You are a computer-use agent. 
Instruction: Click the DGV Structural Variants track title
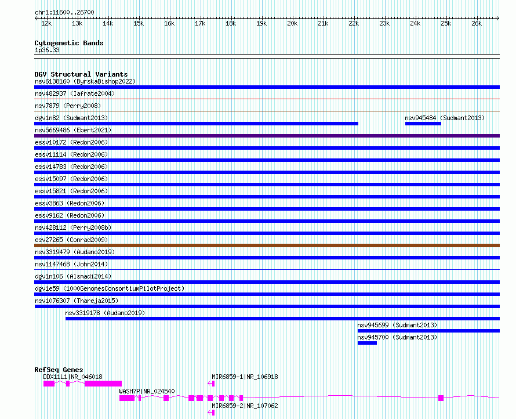(81, 74)
